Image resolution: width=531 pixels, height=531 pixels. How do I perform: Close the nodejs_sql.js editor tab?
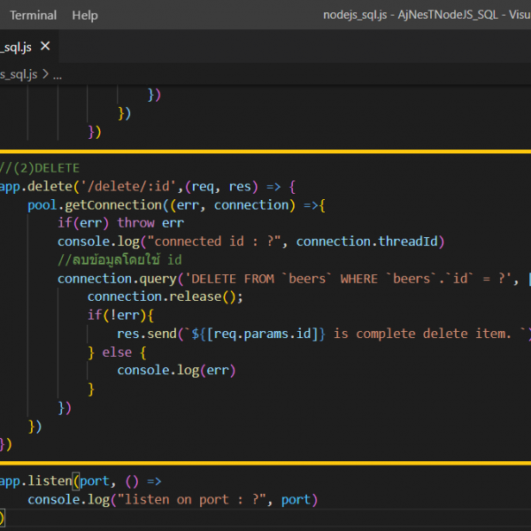tap(45, 46)
